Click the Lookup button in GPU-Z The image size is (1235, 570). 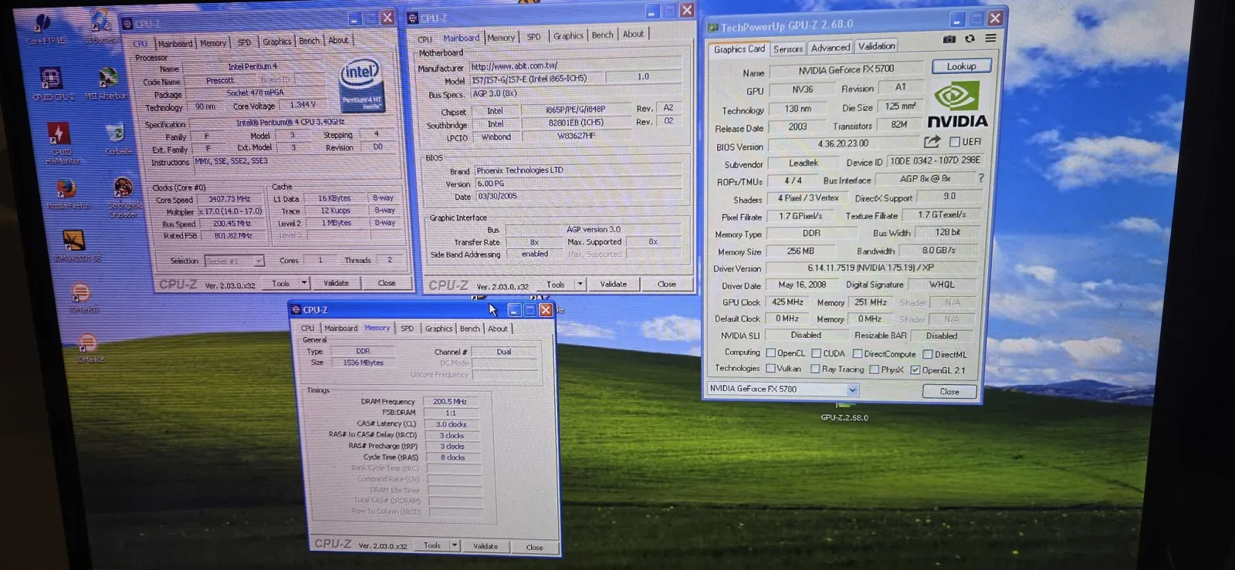tap(961, 66)
